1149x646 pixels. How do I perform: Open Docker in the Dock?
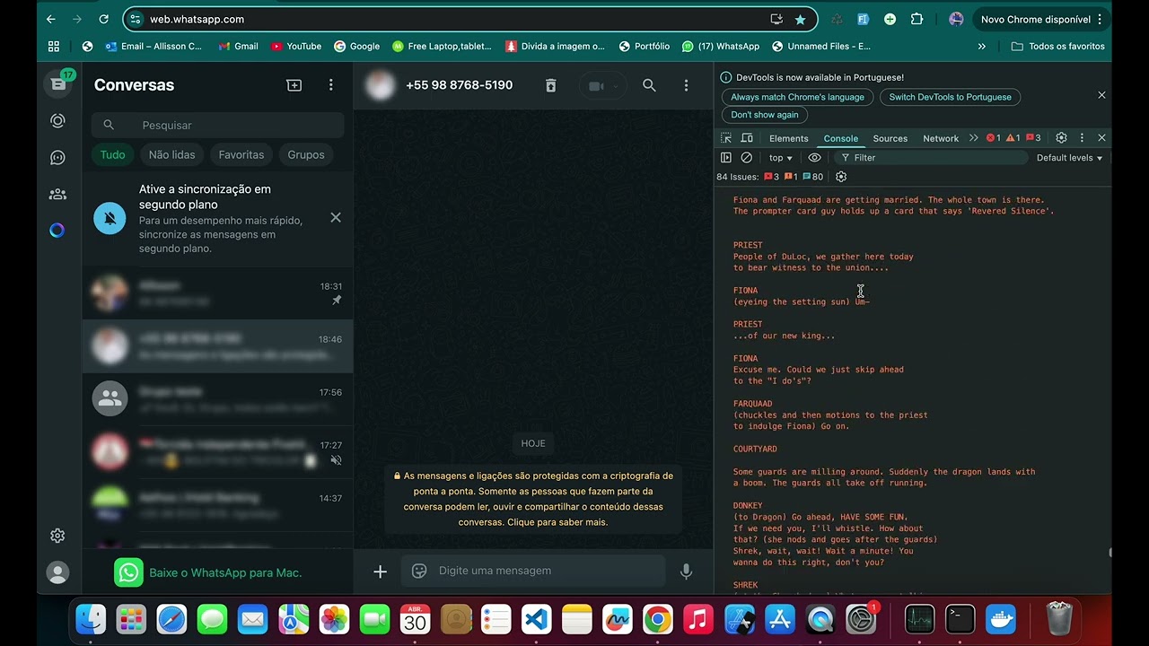(1001, 619)
